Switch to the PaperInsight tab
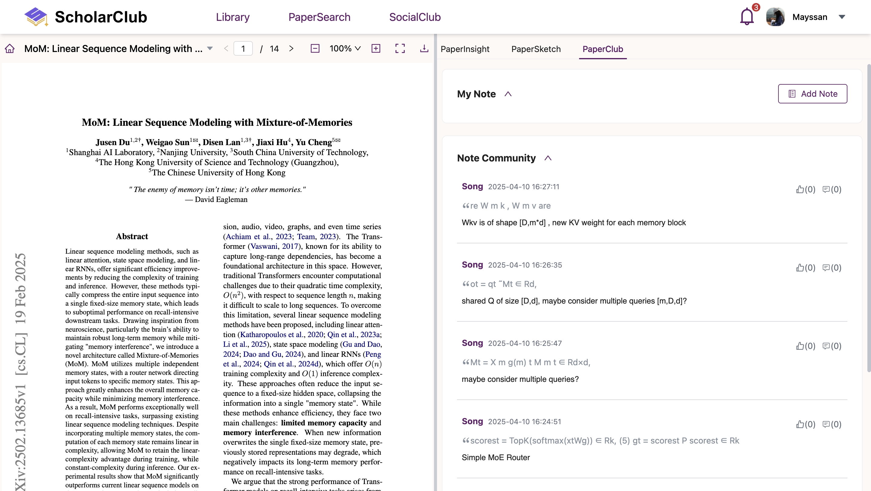This screenshot has width=871, height=491. [465, 49]
